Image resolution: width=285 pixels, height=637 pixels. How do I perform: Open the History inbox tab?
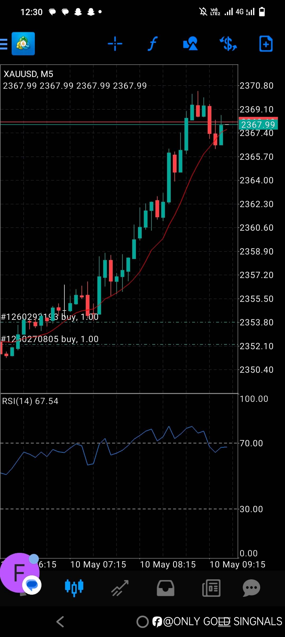165,588
